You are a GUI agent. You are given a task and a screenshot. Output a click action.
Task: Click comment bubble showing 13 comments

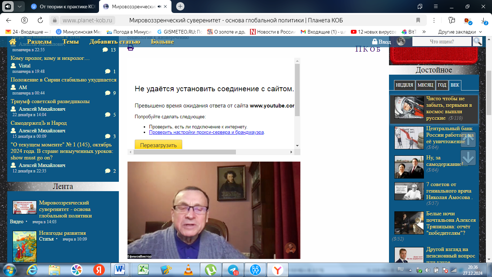(x=105, y=50)
